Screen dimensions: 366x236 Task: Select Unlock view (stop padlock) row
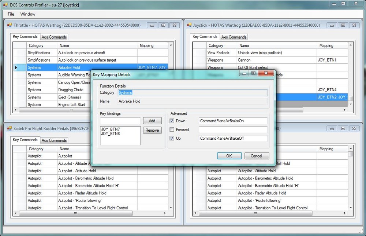pos(270,53)
